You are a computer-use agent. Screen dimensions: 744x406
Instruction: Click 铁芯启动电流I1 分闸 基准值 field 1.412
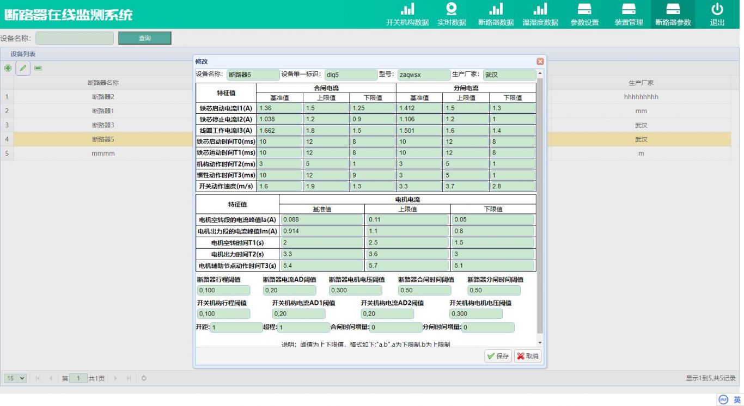click(x=419, y=108)
